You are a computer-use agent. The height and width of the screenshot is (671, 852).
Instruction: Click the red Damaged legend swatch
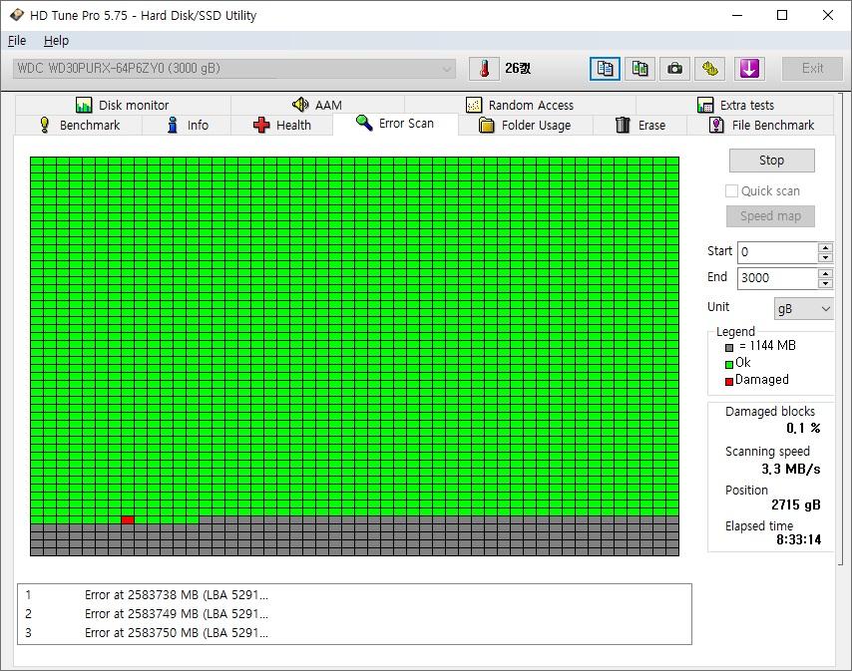[x=729, y=381]
